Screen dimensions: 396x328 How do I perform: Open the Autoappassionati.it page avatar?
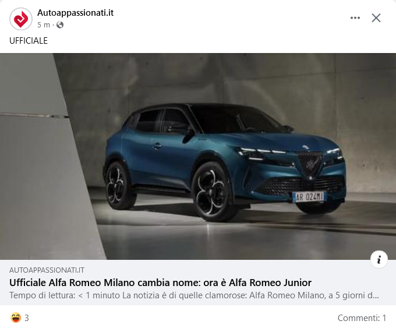21,19
